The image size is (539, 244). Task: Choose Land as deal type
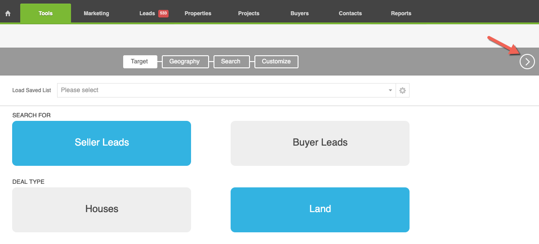(x=320, y=209)
